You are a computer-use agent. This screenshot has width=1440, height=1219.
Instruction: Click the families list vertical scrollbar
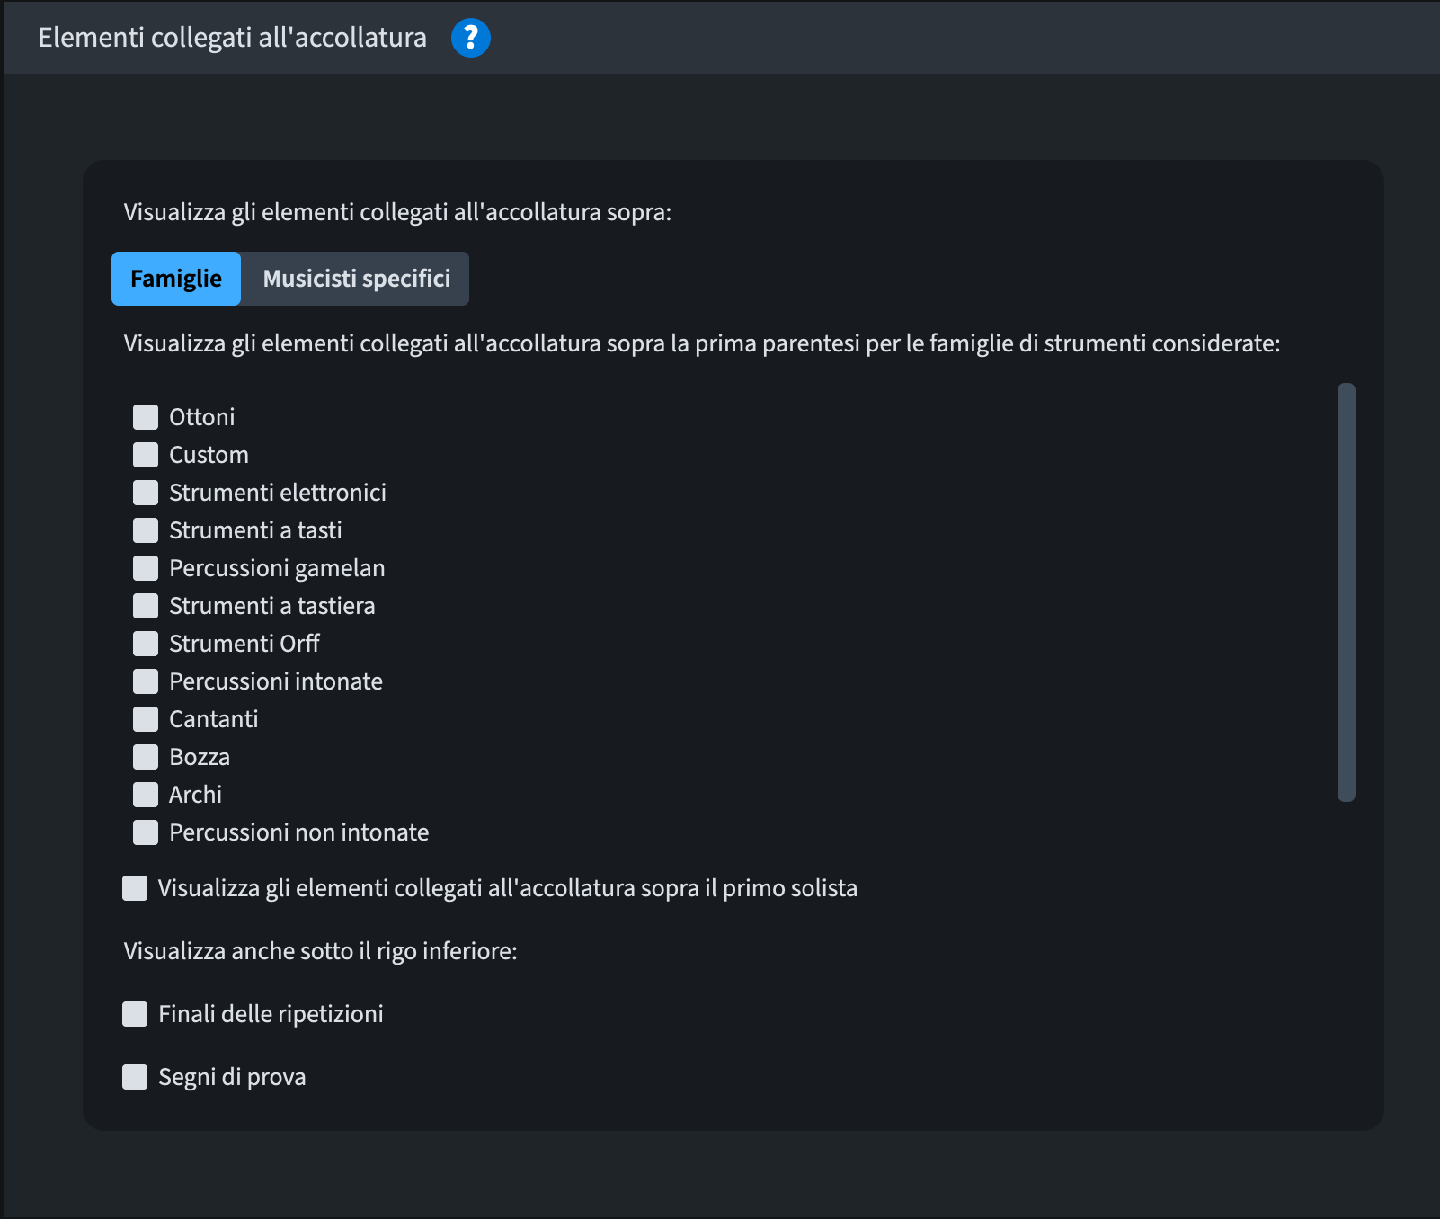1346,592
